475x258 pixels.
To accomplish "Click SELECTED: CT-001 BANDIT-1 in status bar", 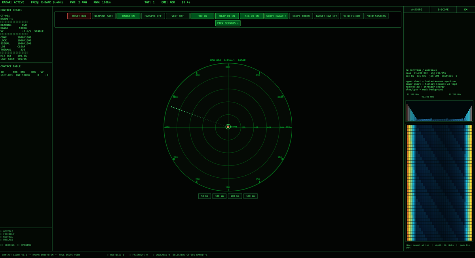I will pos(190,255).
